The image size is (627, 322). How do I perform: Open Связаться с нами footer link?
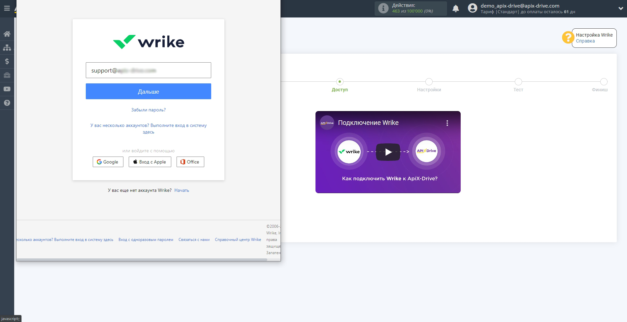tap(194, 240)
